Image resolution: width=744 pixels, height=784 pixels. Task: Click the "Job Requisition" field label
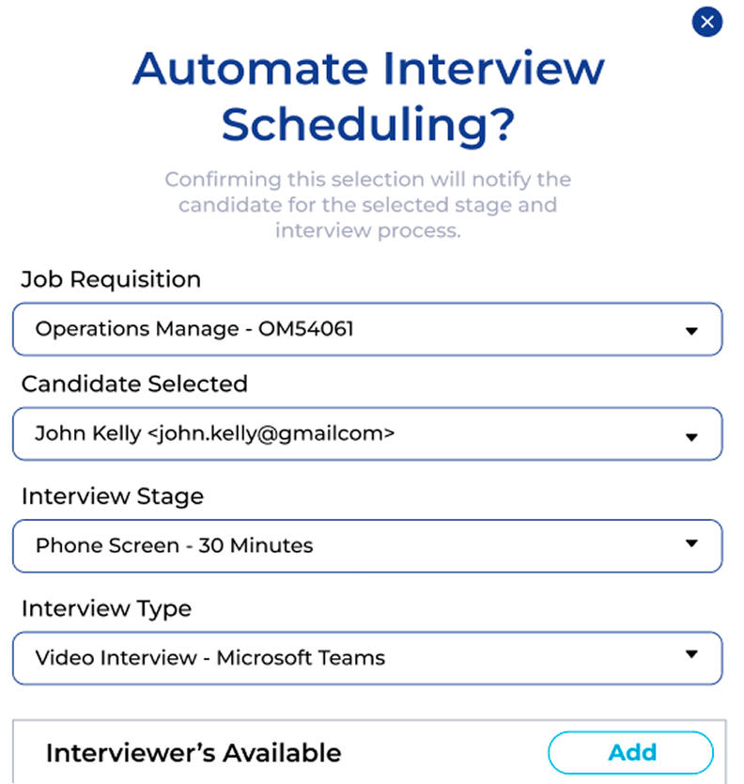[x=111, y=279]
